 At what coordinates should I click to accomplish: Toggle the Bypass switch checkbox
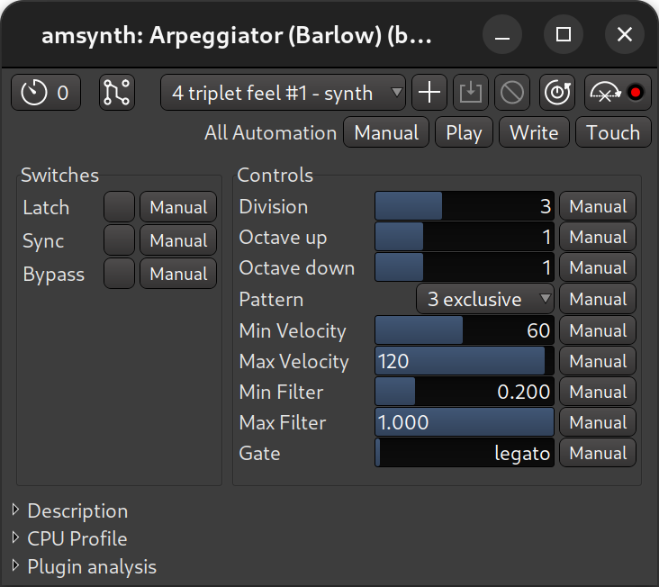coord(120,274)
